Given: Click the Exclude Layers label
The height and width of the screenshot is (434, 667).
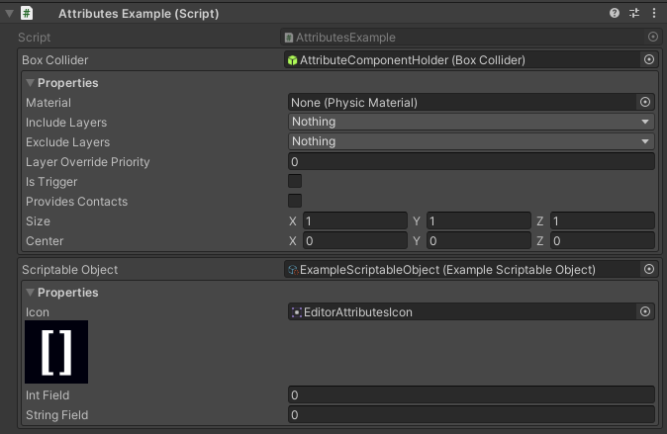Looking at the screenshot, I should (x=67, y=142).
